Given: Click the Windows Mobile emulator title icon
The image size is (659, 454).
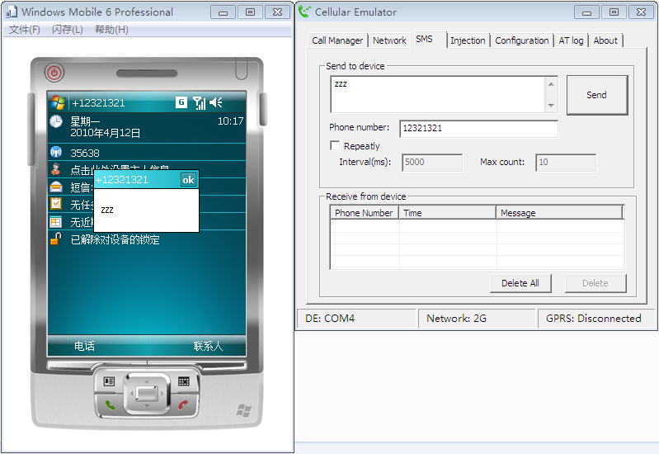Looking at the screenshot, I should coord(12,12).
